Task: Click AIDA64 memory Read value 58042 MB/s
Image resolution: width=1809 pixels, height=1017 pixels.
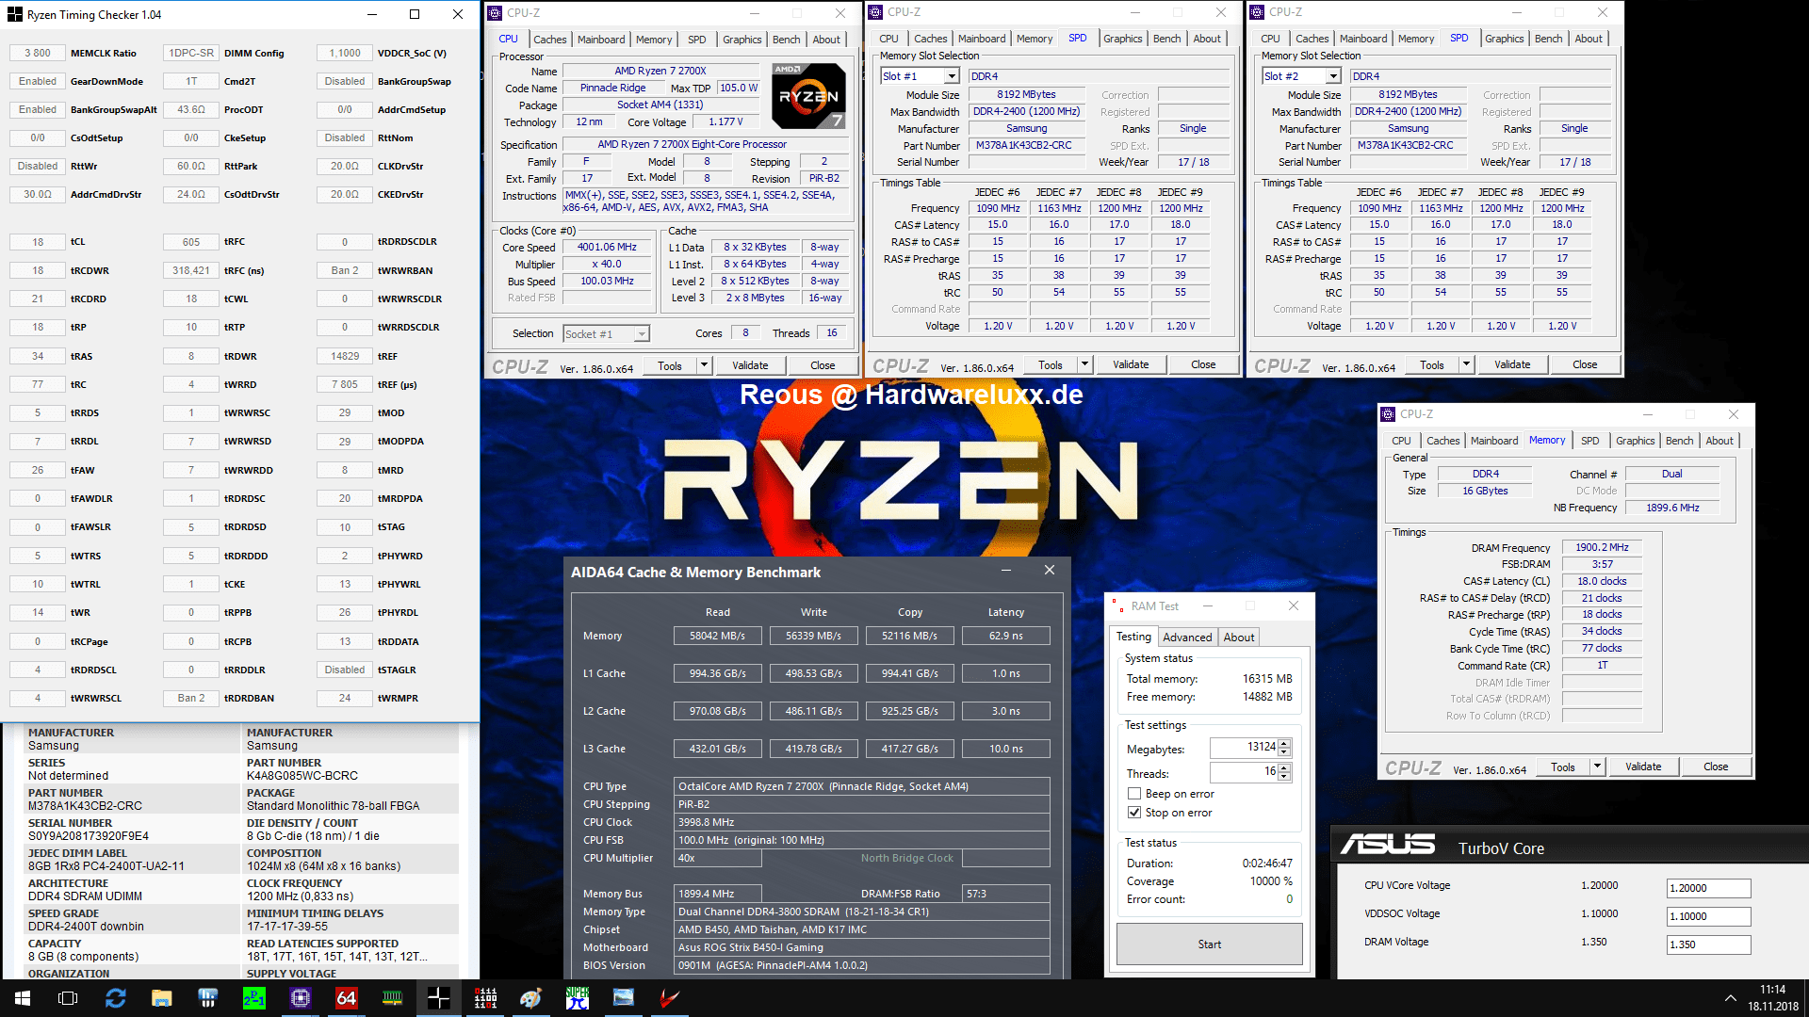Action: pyautogui.click(x=717, y=636)
